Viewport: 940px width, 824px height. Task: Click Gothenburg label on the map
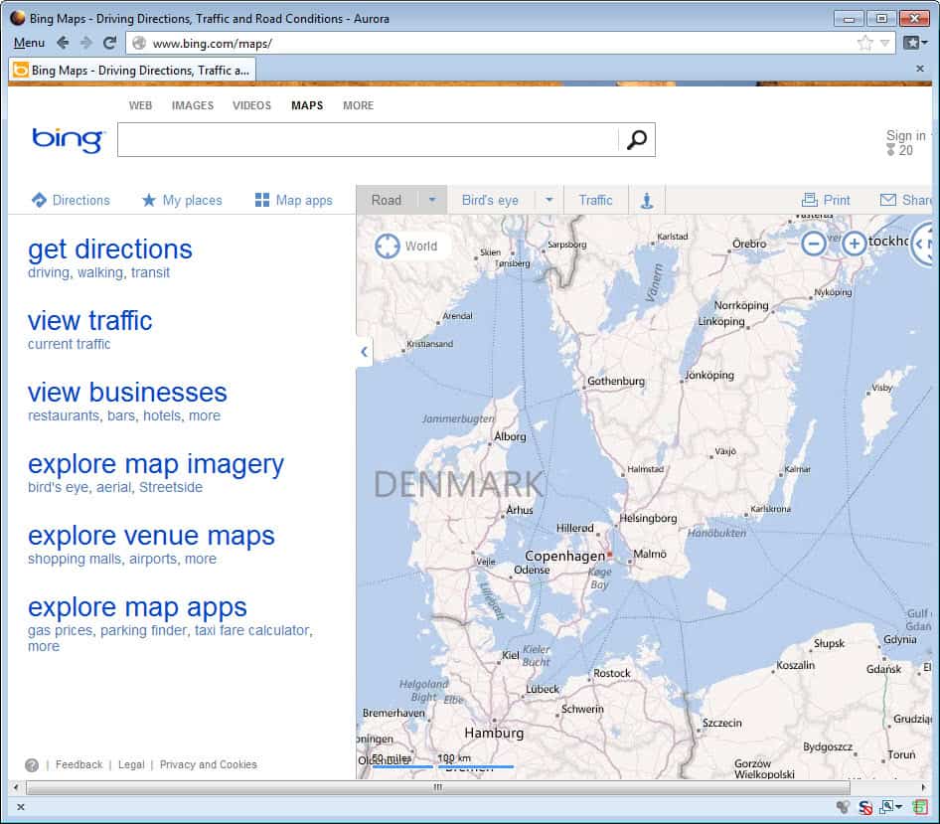tap(616, 381)
